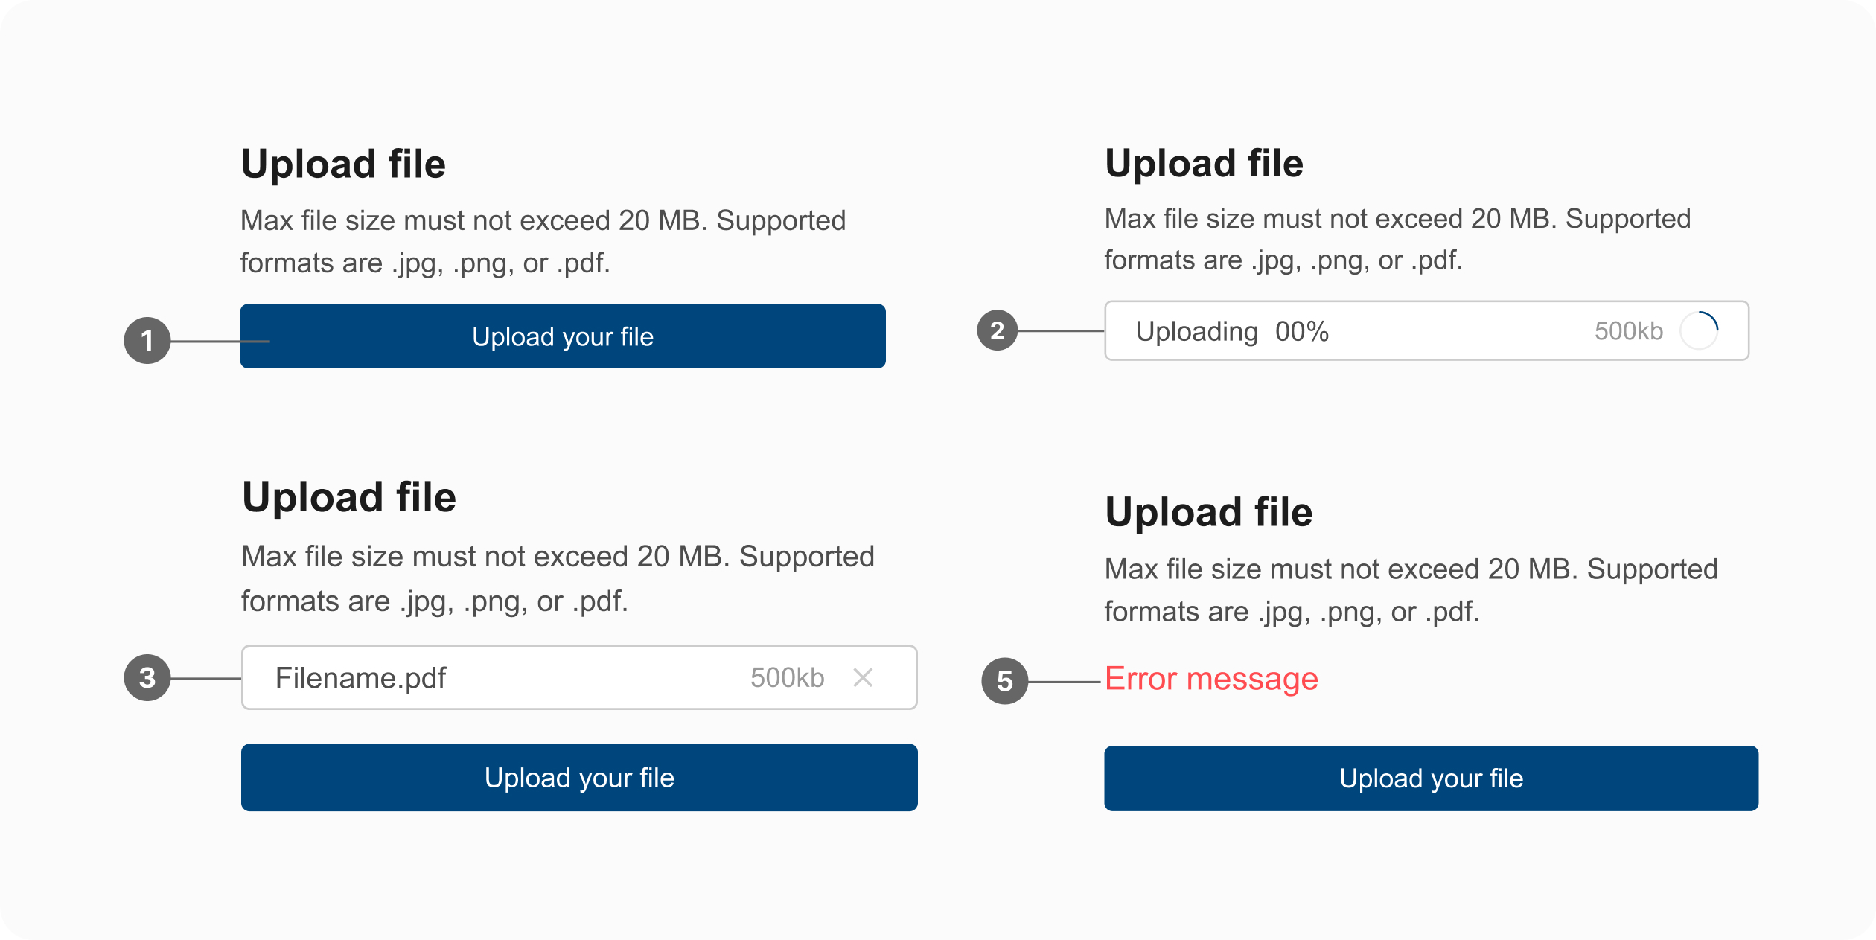Image resolution: width=1876 pixels, height=940 pixels.
Task: Click the 500kb size beside Filename.pdf
Action: [x=787, y=677]
